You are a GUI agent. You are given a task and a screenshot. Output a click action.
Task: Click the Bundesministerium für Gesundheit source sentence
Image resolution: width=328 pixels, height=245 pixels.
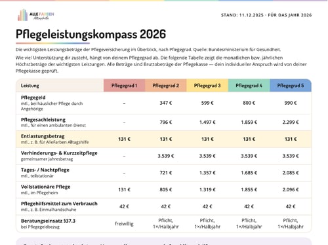(237, 50)
